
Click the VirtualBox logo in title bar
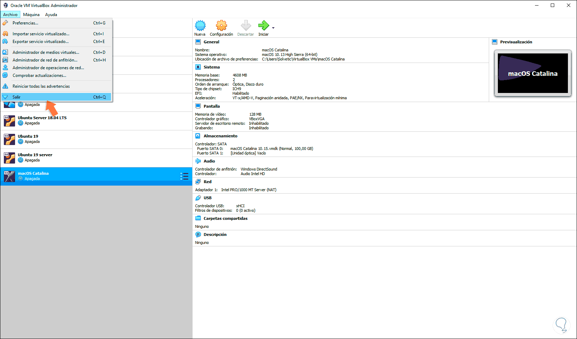(x=6, y=6)
